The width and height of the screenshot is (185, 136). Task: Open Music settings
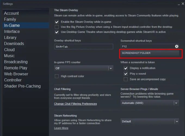click(x=10, y=56)
